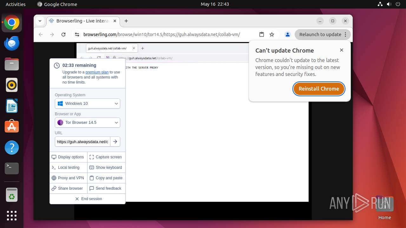Screen dimensions: 406x228
Task: View site information icon in address bar
Action: pyautogui.click(x=77, y=35)
